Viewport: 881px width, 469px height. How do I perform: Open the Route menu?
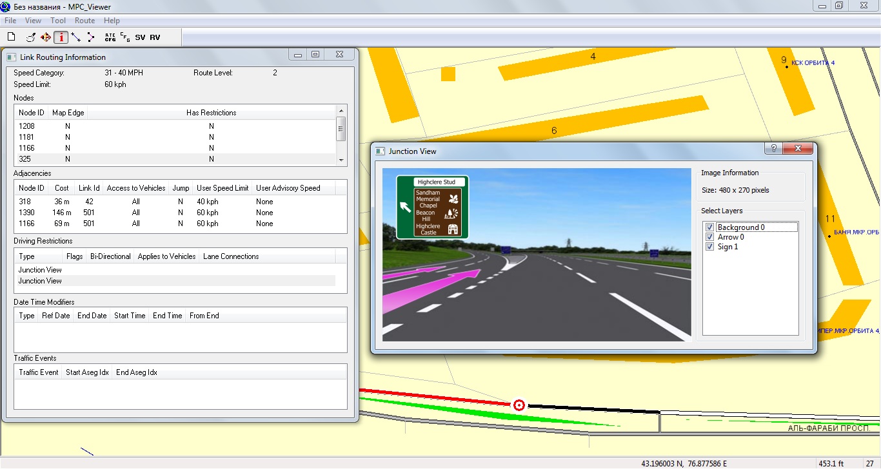point(84,21)
